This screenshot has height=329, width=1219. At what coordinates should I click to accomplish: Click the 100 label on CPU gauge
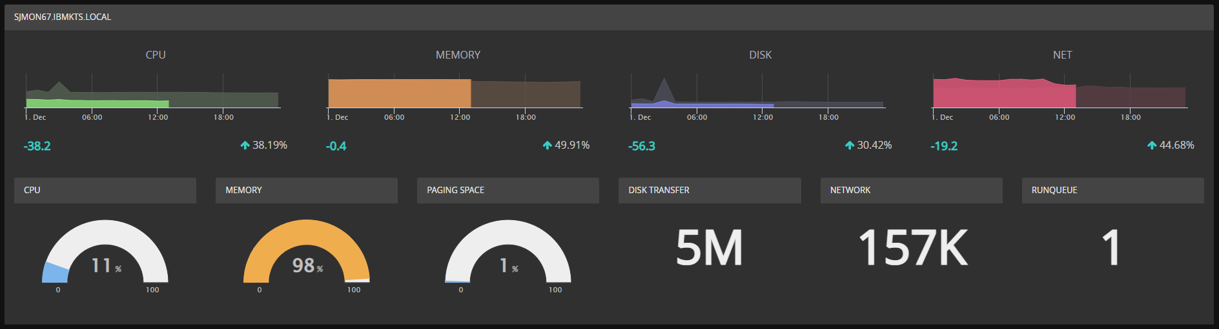pyautogui.click(x=152, y=290)
